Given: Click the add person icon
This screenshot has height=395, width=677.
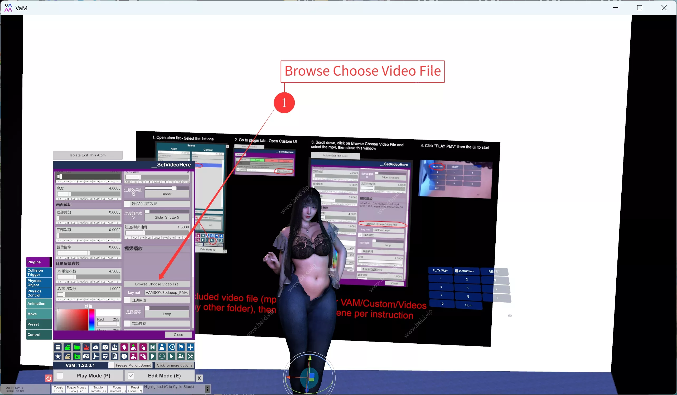Looking at the screenshot, I should tap(133, 347).
